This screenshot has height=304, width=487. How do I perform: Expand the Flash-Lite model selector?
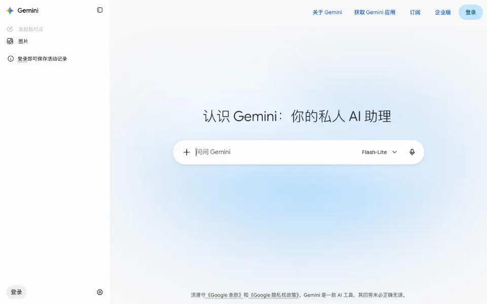click(x=379, y=152)
